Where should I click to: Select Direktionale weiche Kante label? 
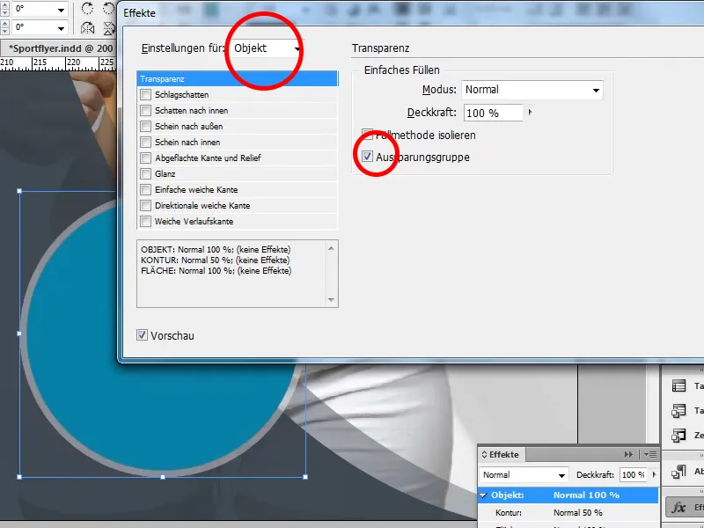tap(202, 206)
